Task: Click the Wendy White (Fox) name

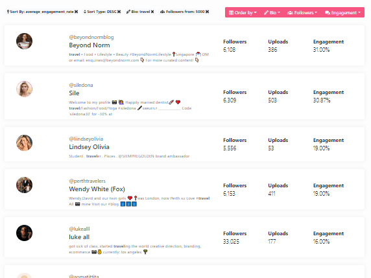Action: click(97, 189)
